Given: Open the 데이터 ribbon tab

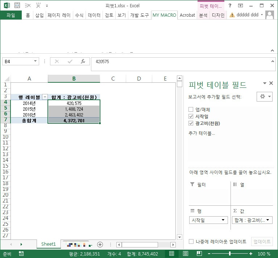Looking at the screenshot, I should 94,15.
